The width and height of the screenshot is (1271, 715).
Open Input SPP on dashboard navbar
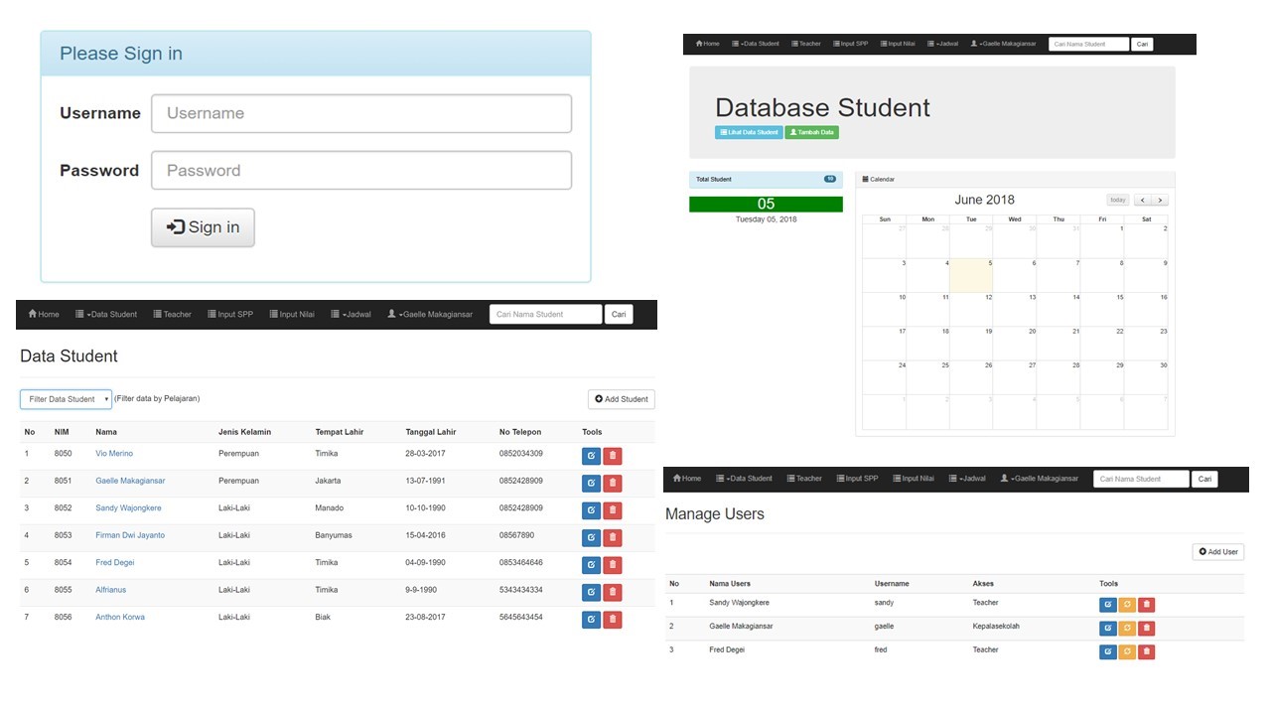[x=849, y=44]
